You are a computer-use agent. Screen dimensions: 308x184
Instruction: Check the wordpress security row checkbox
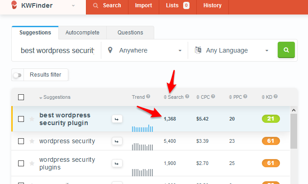click(21, 141)
